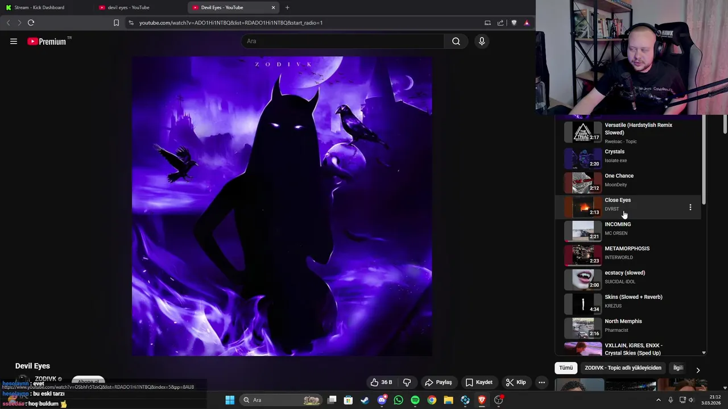Open the more actions ellipsis under the video

(x=541, y=382)
